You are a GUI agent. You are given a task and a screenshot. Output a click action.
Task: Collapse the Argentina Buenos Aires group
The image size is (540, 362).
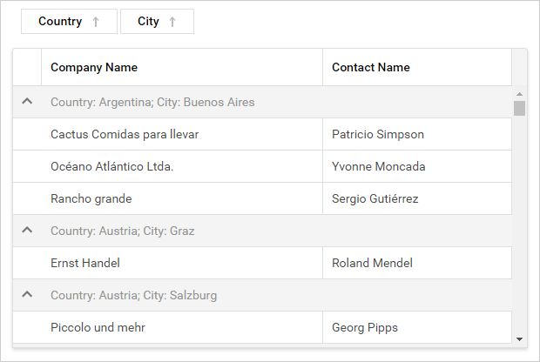tap(27, 102)
